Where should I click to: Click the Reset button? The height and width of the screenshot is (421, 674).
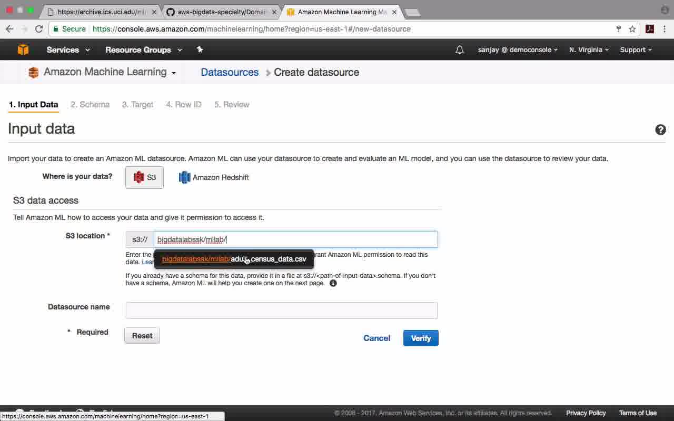[x=142, y=336]
